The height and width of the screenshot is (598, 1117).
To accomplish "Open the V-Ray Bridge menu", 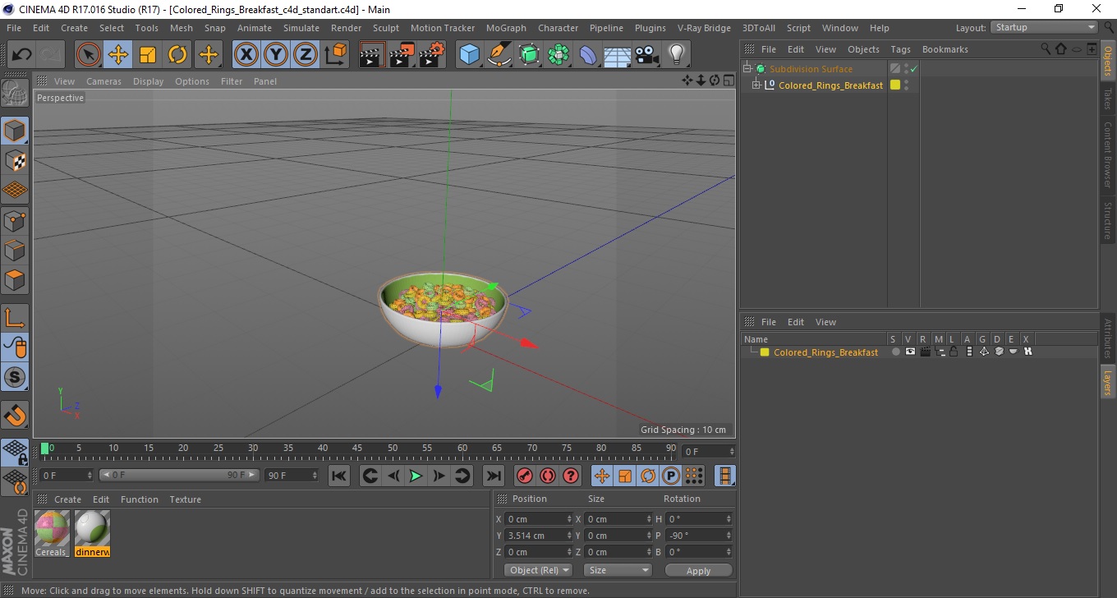I will click(704, 28).
